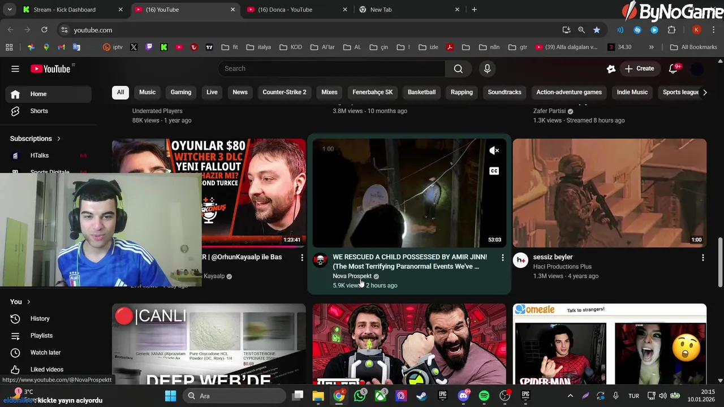Select the Live filter chip
The width and height of the screenshot is (724, 407).
pos(212,92)
